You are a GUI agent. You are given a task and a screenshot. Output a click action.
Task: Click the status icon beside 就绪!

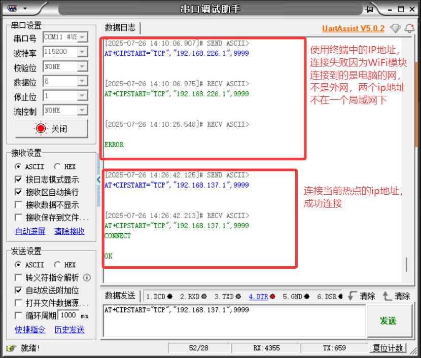click(x=11, y=348)
